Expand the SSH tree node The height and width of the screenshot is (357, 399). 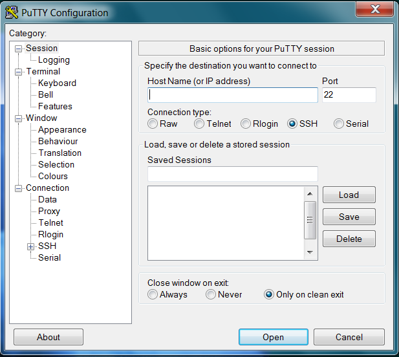30,246
